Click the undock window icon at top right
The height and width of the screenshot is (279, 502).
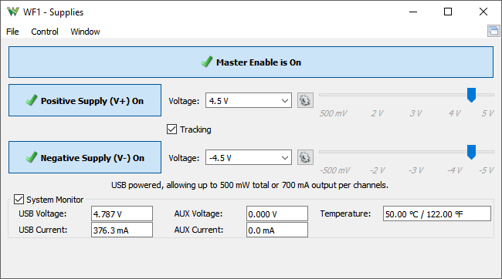pyautogui.click(x=494, y=31)
